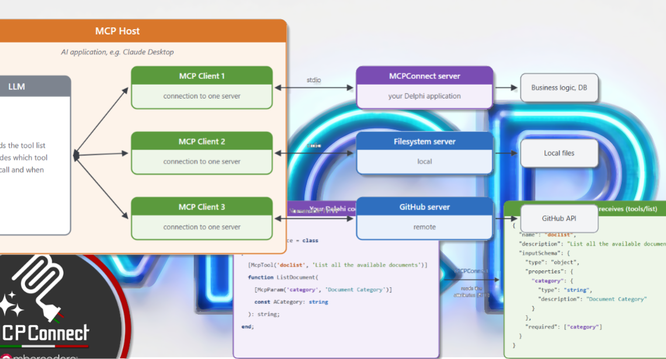Select the GitHub API box
The width and height of the screenshot is (666, 359).
559,218
